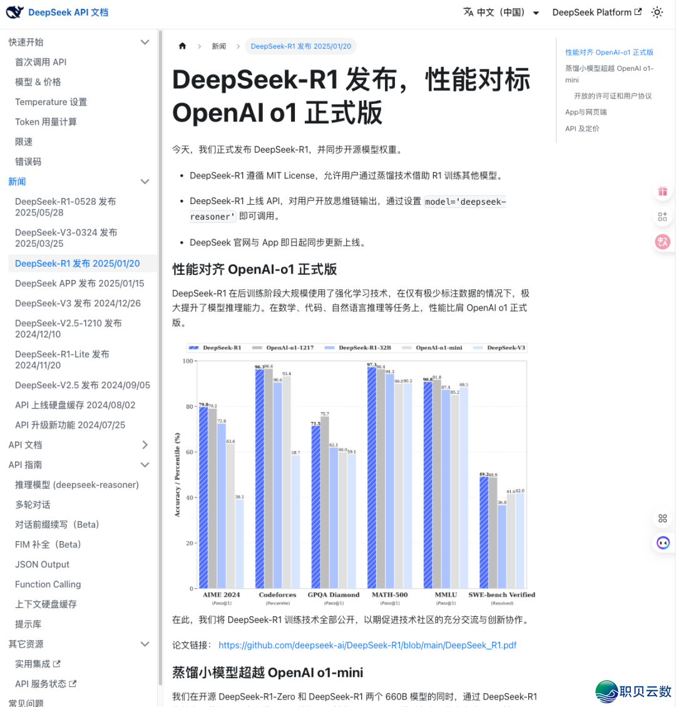Viewport: 676px width, 707px height.
Task: Open 限速 page in sidebar
Action: 24,142
